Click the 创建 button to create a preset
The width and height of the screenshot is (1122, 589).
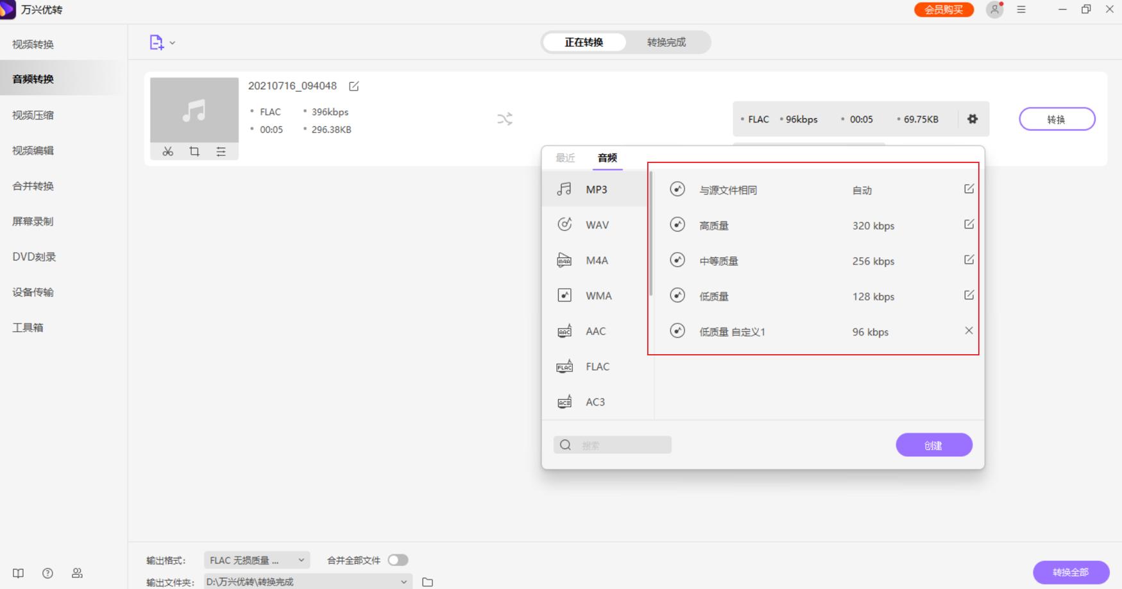(934, 445)
